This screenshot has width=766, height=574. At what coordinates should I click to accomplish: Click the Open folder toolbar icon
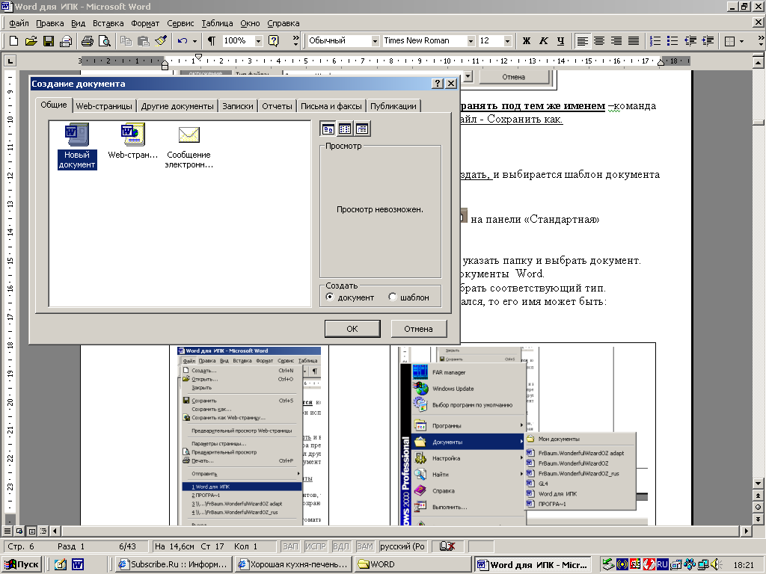click(31, 41)
